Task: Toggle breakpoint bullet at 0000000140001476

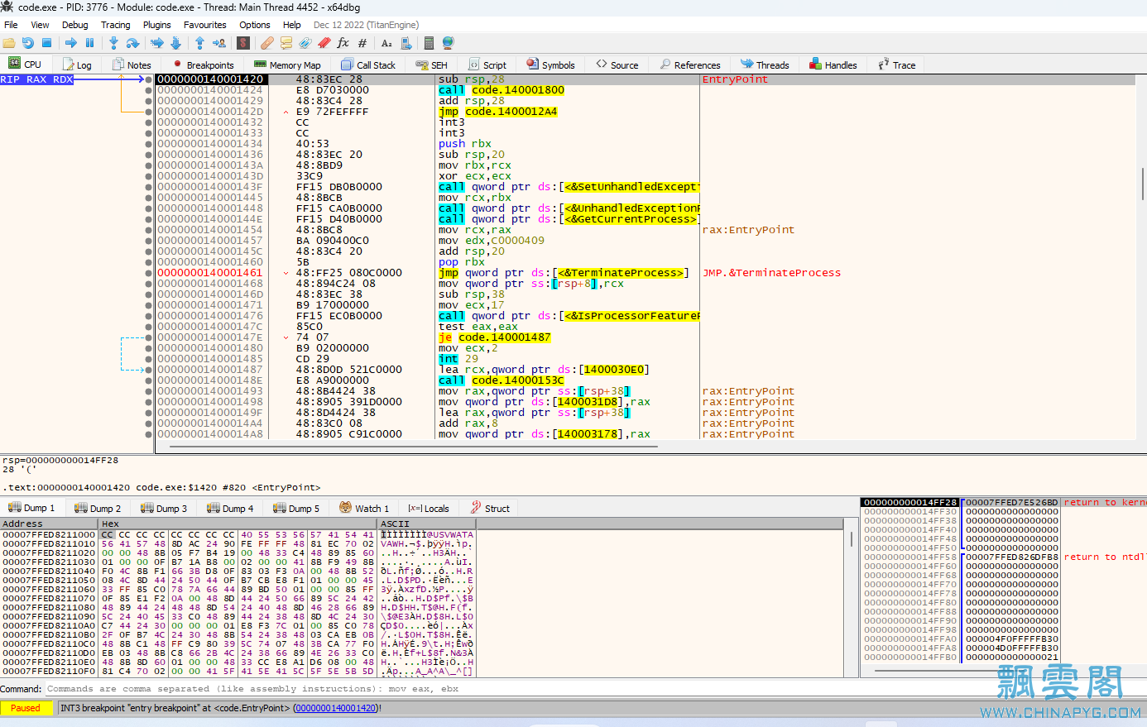Action: coord(149,316)
